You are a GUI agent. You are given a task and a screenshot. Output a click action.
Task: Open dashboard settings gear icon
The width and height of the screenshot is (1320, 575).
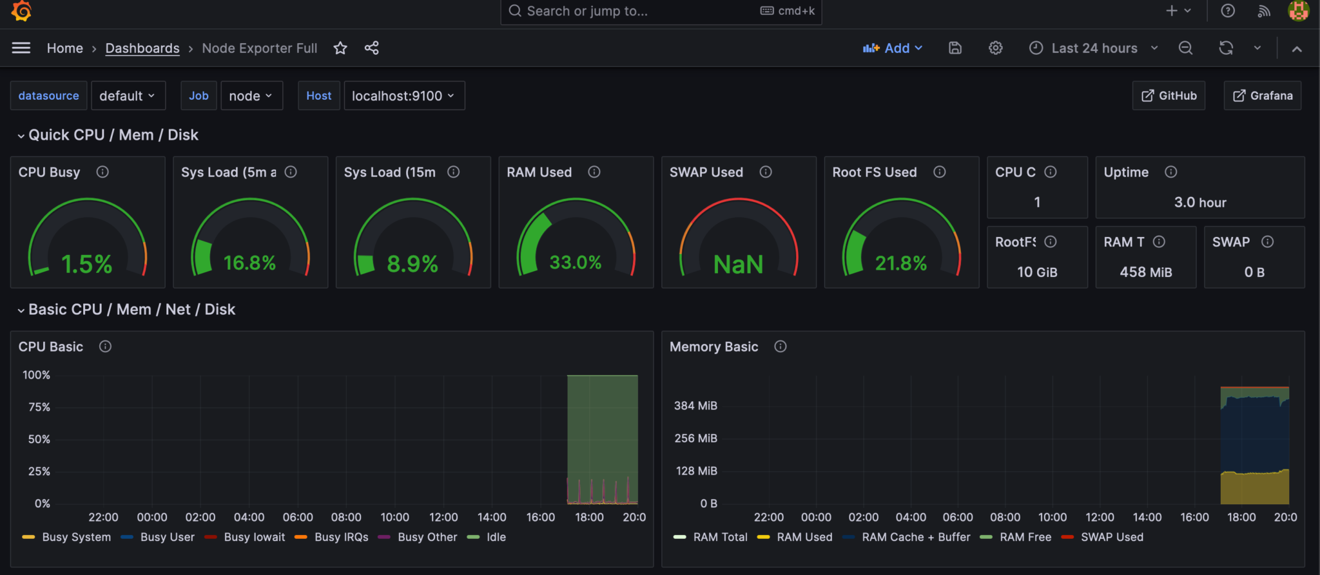pyautogui.click(x=996, y=48)
